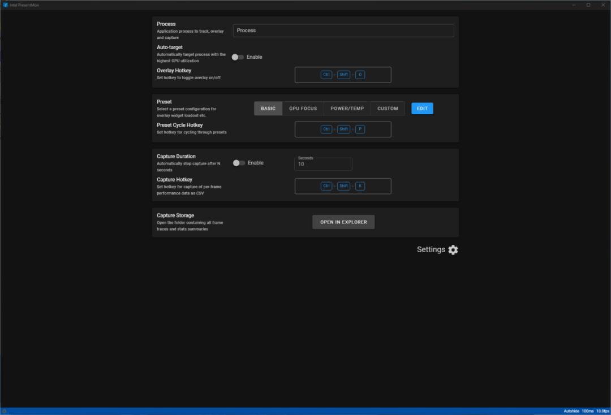Image resolution: width=611 pixels, height=415 pixels.
Task: Select the GPU FOCUS preset
Action: 303,109
